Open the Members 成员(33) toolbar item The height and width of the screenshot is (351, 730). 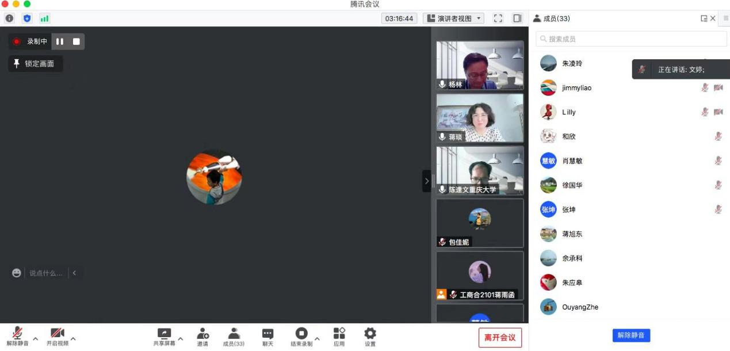(x=234, y=337)
